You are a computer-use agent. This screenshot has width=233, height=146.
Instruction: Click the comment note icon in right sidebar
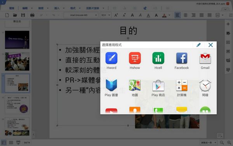click(x=228, y=70)
